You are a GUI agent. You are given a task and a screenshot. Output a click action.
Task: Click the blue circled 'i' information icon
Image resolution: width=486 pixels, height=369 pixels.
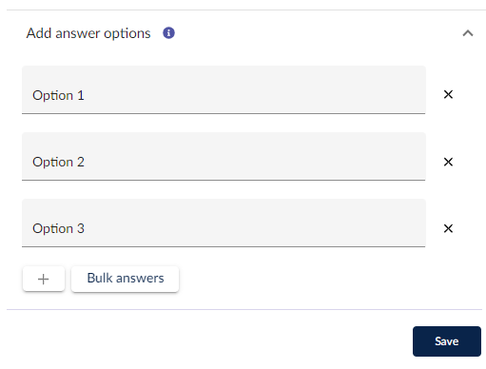168,33
